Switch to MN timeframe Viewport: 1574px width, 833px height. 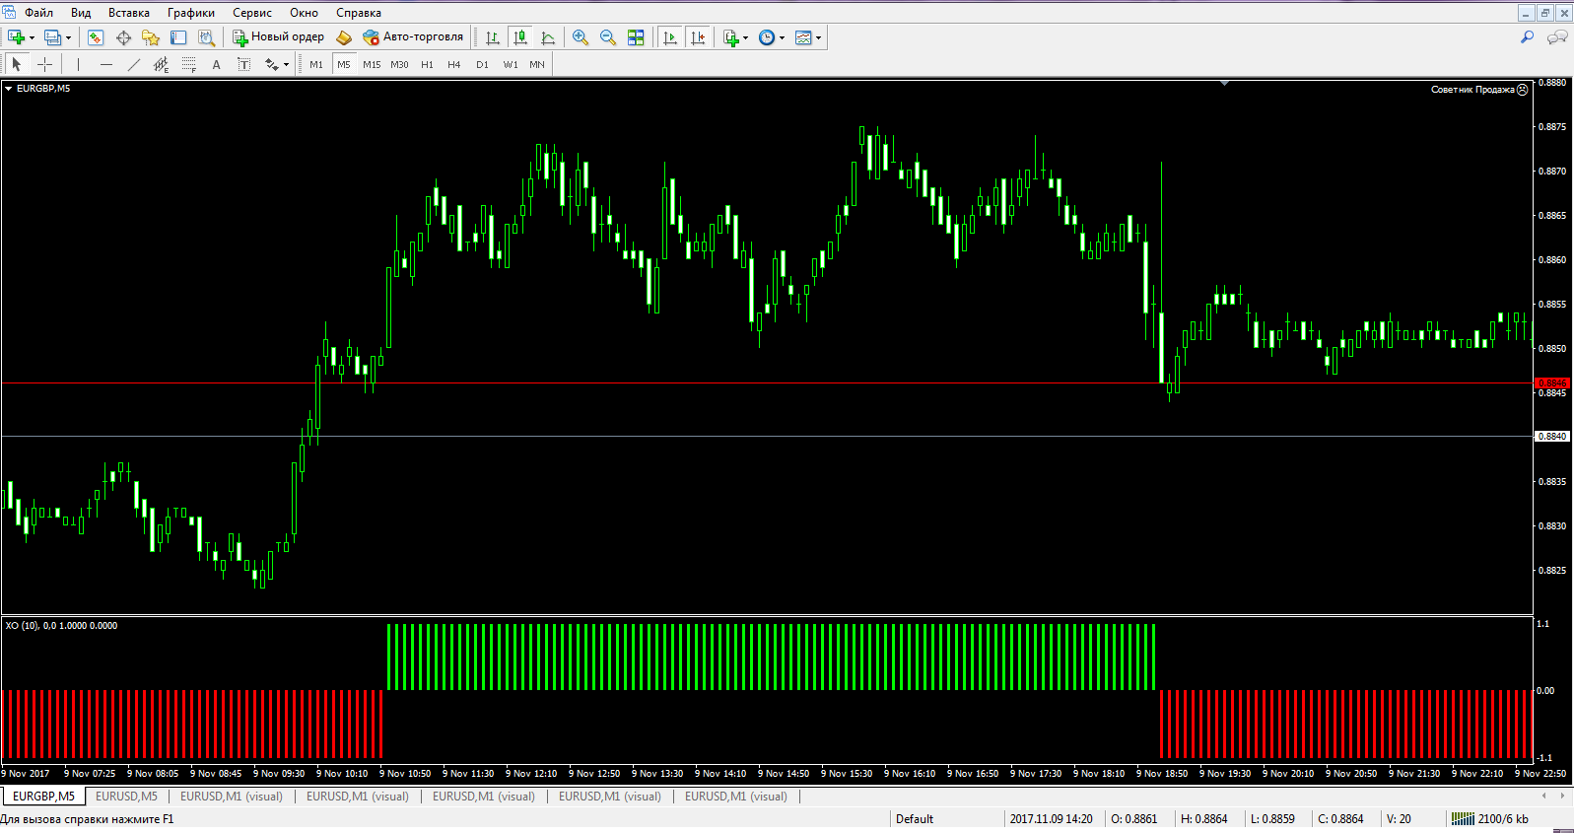click(537, 64)
